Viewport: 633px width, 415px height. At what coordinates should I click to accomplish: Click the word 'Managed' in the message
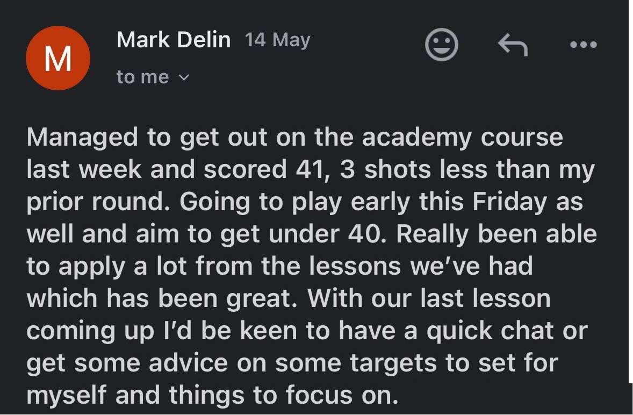[82, 138]
